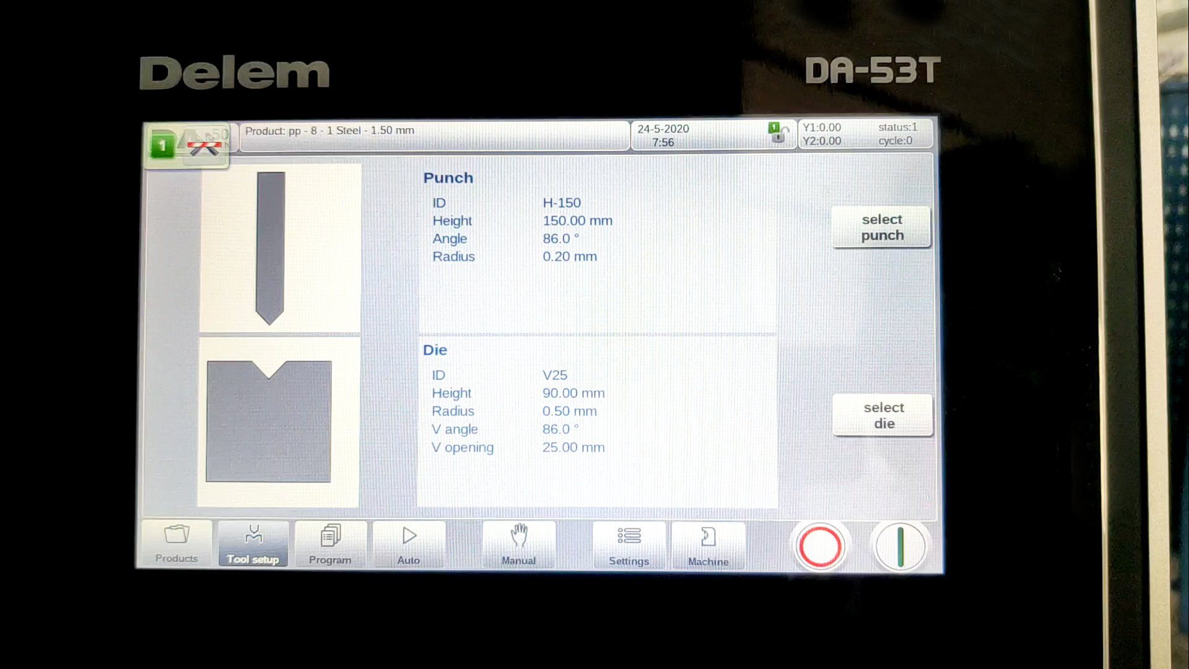The height and width of the screenshot is (669, 1189).
Task: Tap the 7:56 time display
Action: tap(663, 142)
